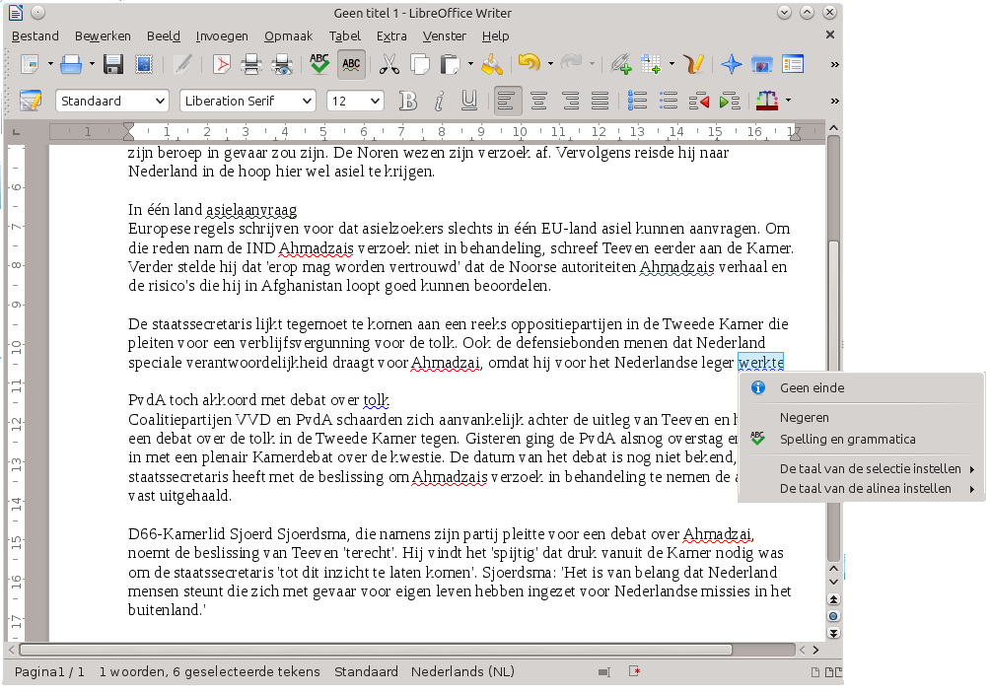The width and height of the screenshot is (990, 693).
Task: Save the document with the floppy disk icon
Action: pyautogui.click(x=113, y=64)
